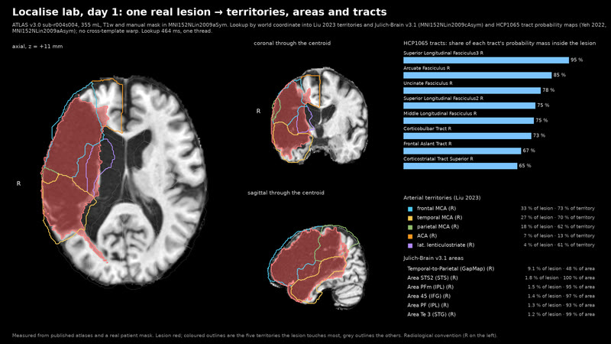The height and width of the screenshot is (344, 611).
Task: Click '18 % of lesion · 62 % of territory'
Action: point(558,227)
